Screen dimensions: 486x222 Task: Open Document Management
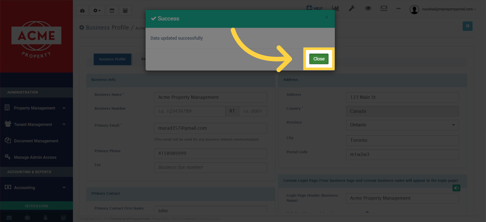tap(36, 141)
